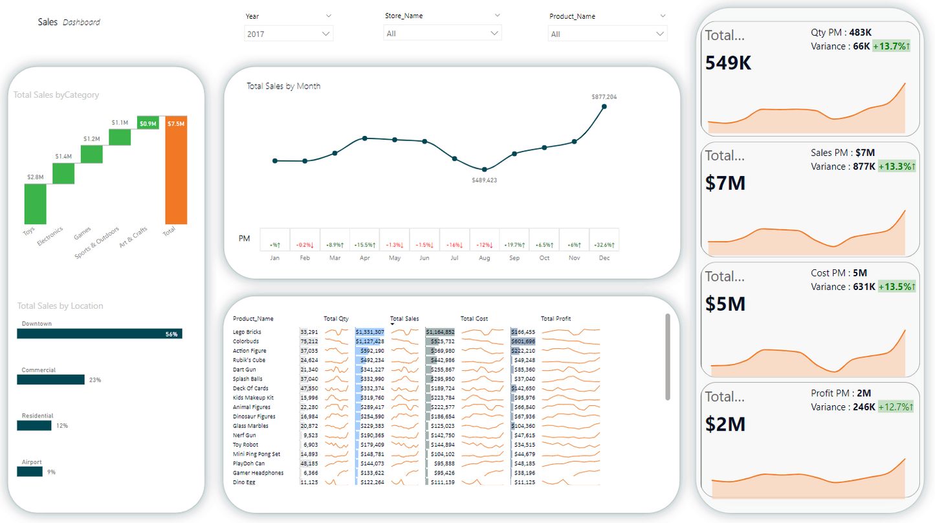Click the Apr +15.5% PM cell
The width and height of the screenshot is (935, 523).
tap(365, 245)
